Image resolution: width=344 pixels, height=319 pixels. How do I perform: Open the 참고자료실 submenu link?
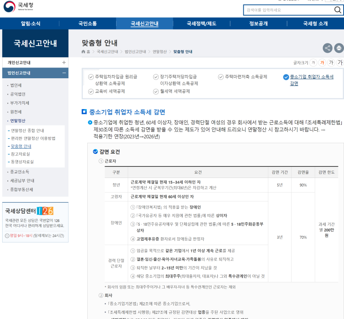[x=20, y=154]
